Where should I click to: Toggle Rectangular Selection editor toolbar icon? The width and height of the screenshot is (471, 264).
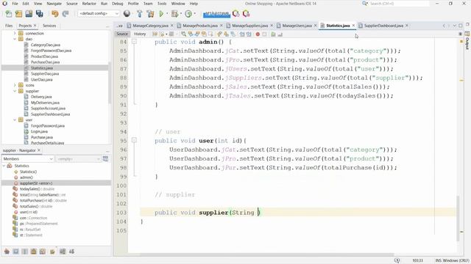(210, 34)
